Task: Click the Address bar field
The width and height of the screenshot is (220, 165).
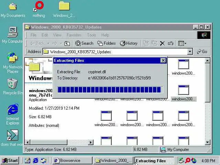Action: [115, 52]
